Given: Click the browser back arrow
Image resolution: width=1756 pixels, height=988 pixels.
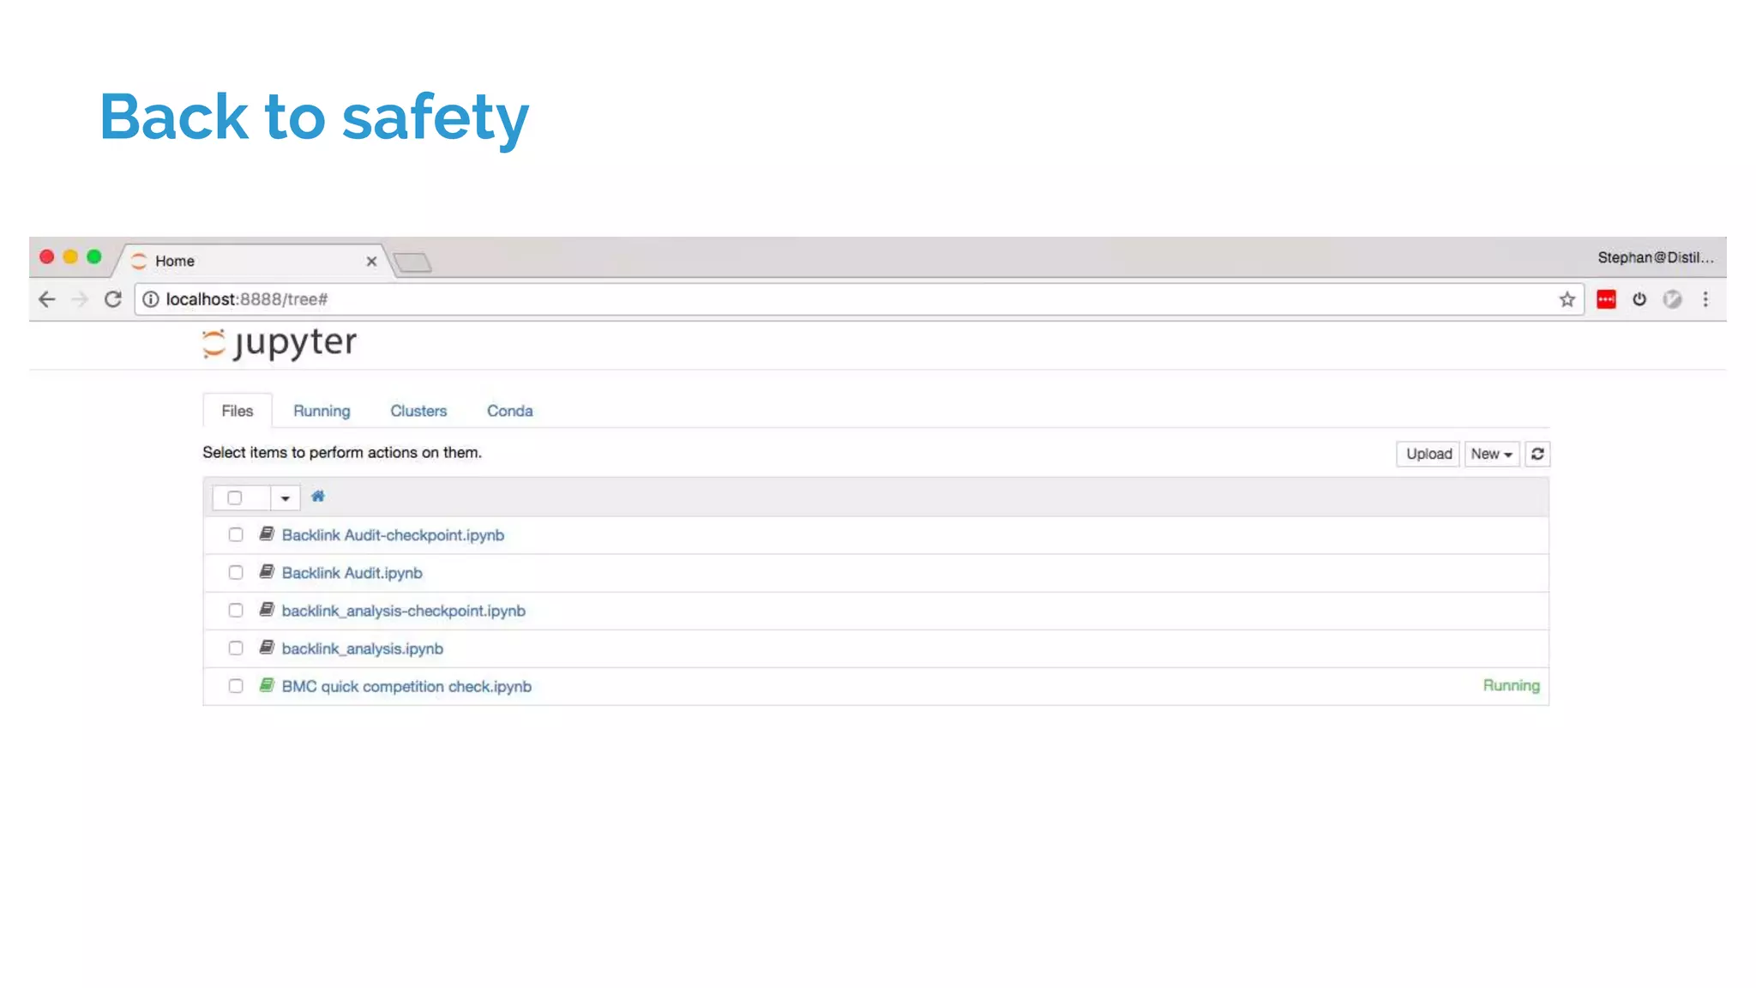Looking at the screenshot, I should pos(47,299).
